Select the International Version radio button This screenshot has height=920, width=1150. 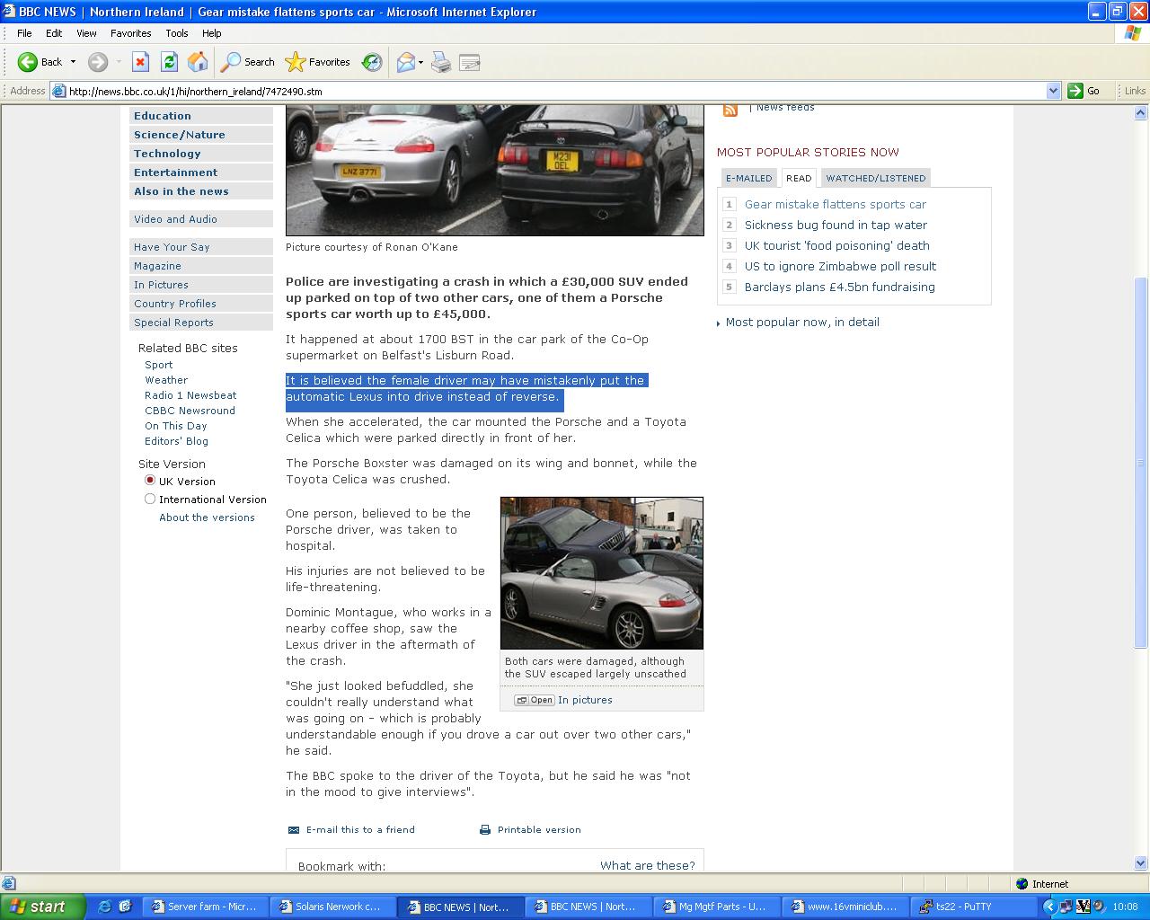pyautogui.click(x=150, y=499)
